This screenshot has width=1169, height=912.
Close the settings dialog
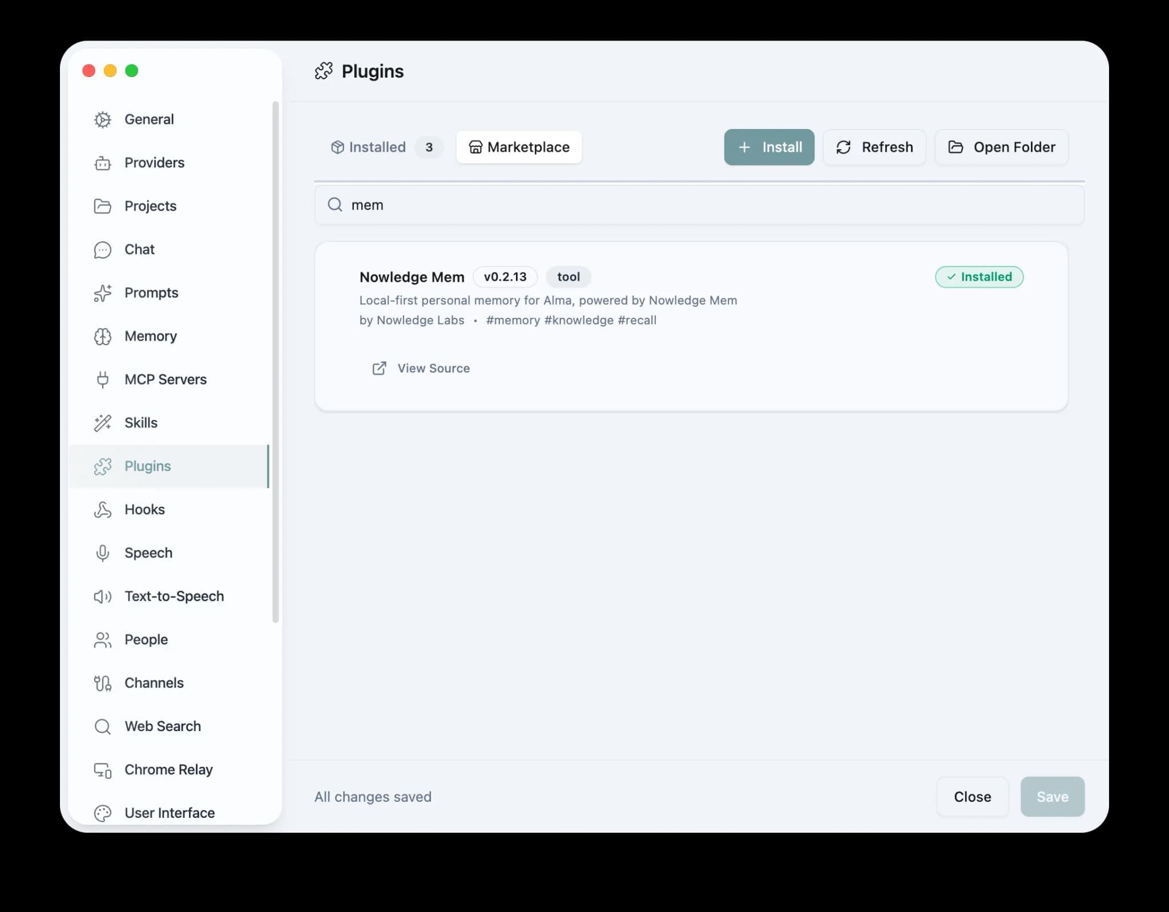point(972,797)
